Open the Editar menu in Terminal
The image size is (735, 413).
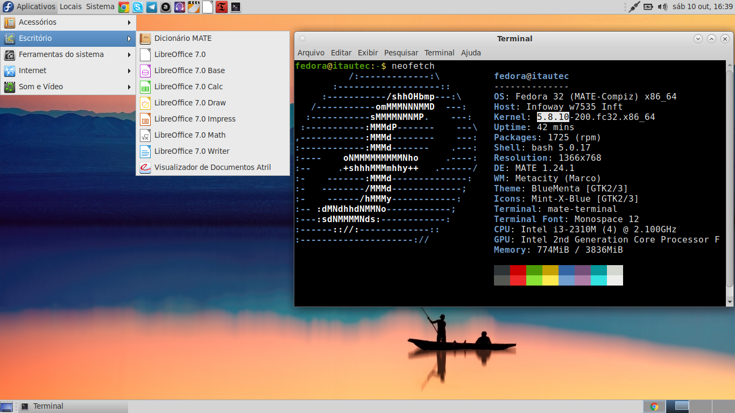[341, 53]
